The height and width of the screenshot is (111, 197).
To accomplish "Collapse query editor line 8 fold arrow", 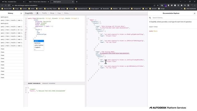I will [x=27, y=30].
